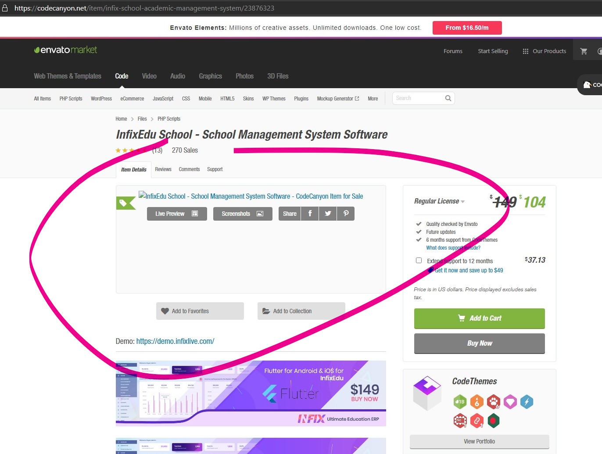Click the star rating display
This screenshot has height=454, width=602.
[x=132, y=150]
